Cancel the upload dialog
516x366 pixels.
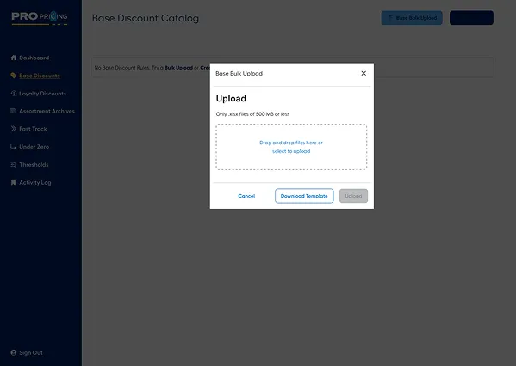pyautogui.click(x=246, y=196)
